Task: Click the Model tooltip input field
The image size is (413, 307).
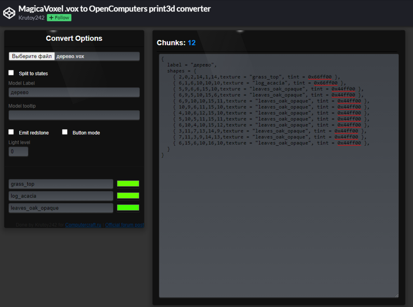Action: click(74, 115)
